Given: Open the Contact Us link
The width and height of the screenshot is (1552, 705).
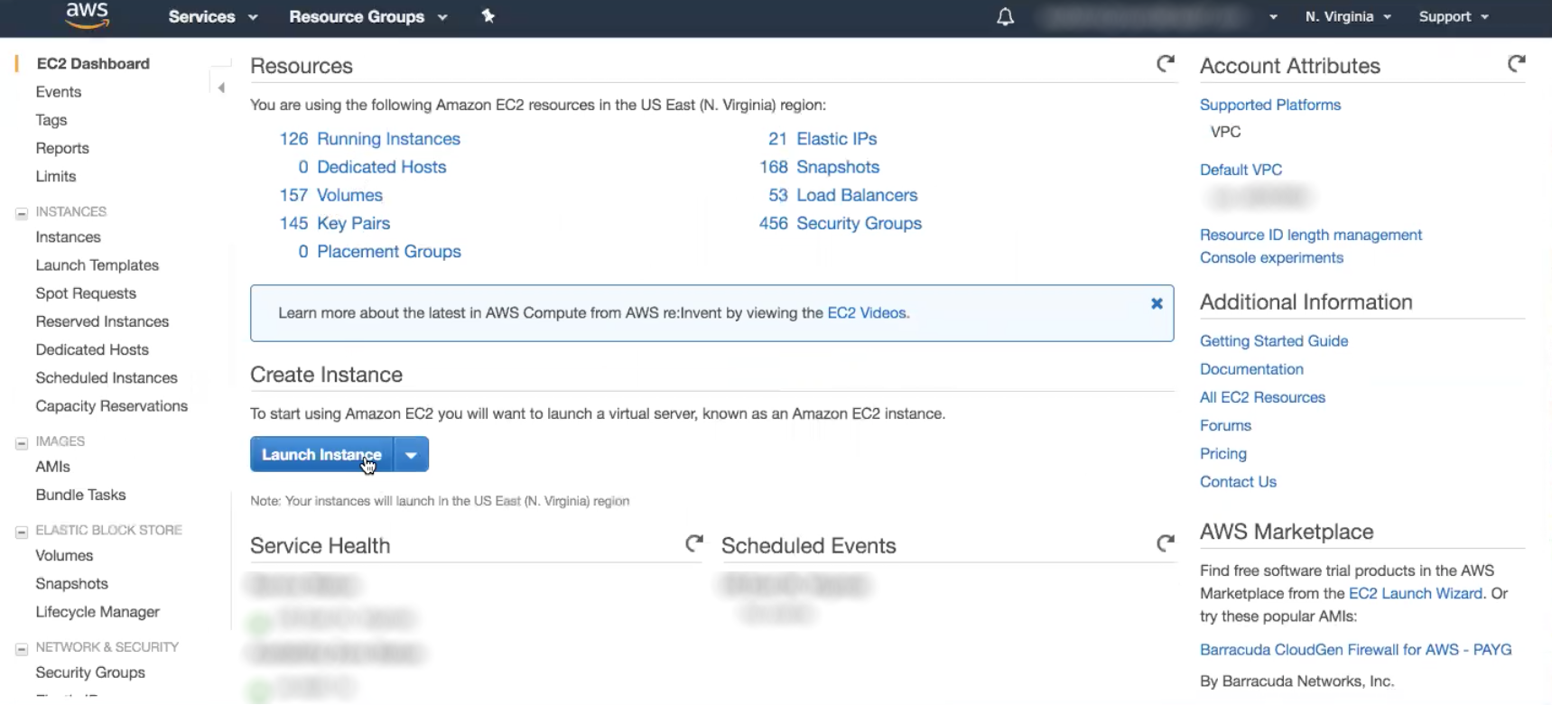Looking at the screenshot, I should coord(1238,481).
